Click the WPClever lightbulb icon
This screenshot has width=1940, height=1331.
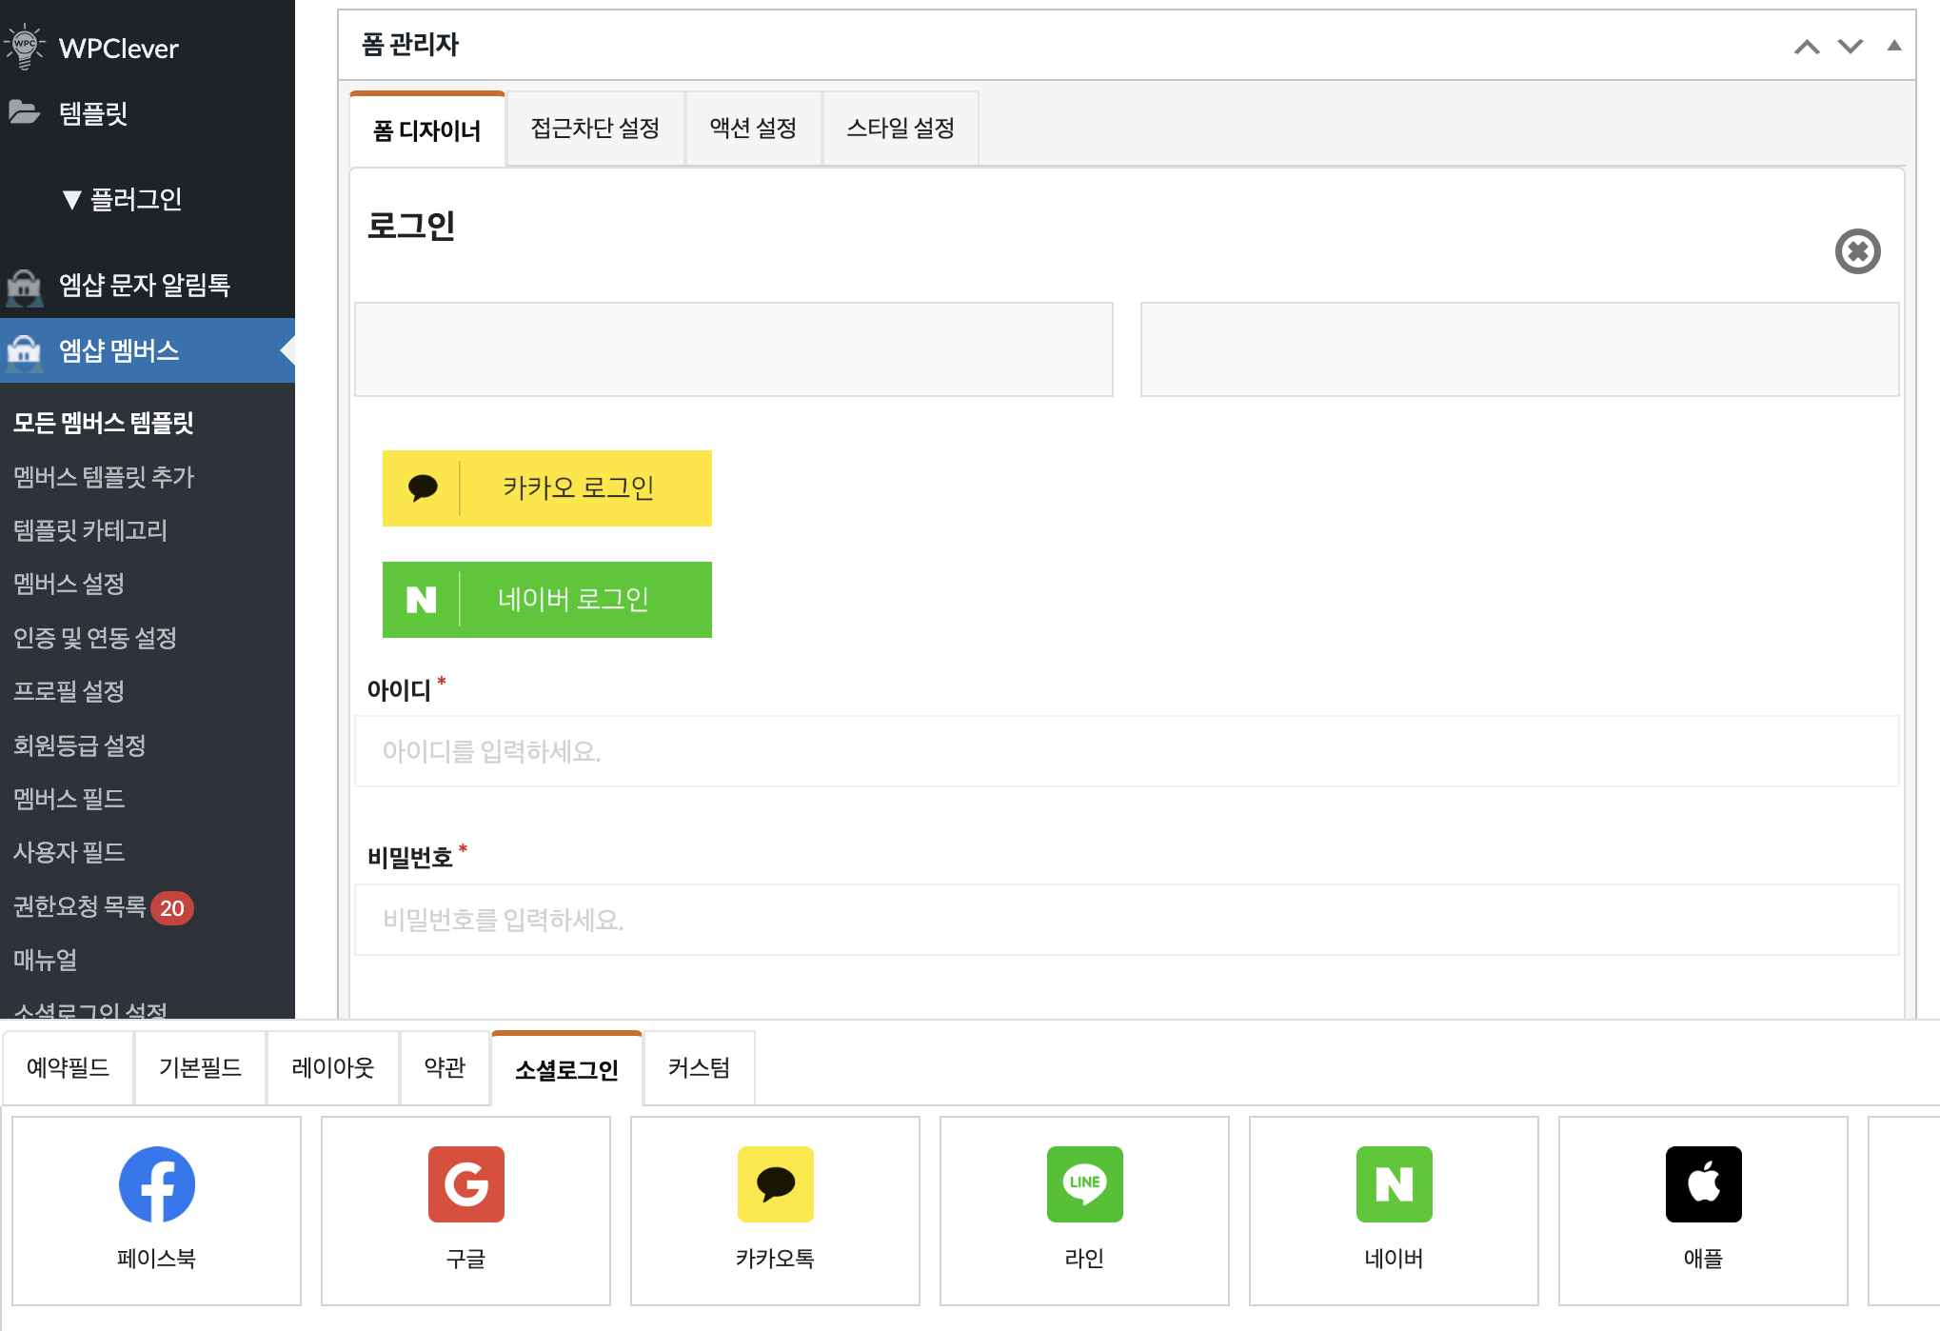(25, 47)
